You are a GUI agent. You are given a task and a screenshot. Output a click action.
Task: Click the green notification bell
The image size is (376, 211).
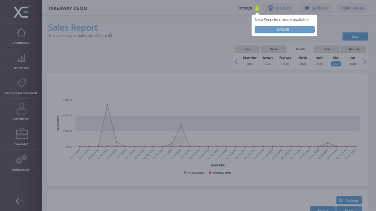tap(257, 8)
